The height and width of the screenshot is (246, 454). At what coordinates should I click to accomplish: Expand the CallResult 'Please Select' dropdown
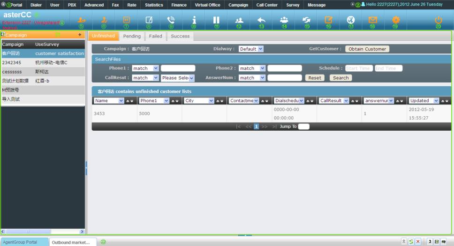coord(177,78)
